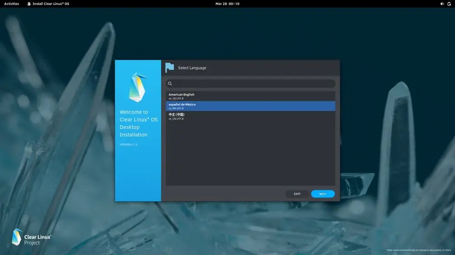The image size is (455, 255).
Task: Select español de México language
Action: [x=250, y=106]
